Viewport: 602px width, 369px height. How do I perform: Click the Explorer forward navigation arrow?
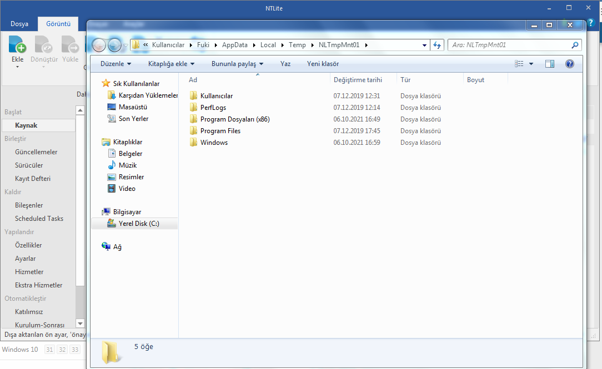coord(114,46)
